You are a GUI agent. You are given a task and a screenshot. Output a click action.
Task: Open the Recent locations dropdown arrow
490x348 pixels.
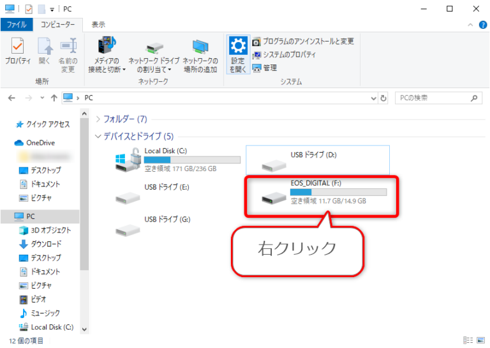point(42,98)
